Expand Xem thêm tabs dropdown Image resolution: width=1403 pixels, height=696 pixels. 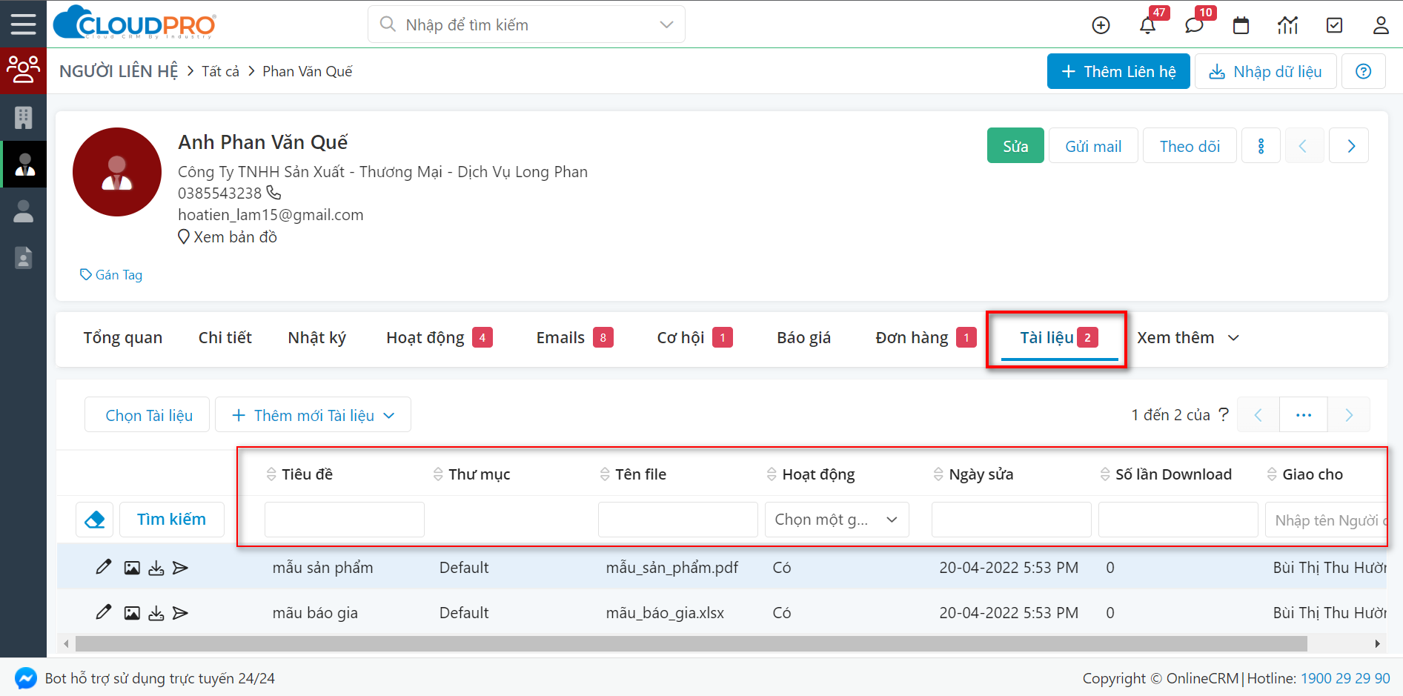coord(1188,338)
